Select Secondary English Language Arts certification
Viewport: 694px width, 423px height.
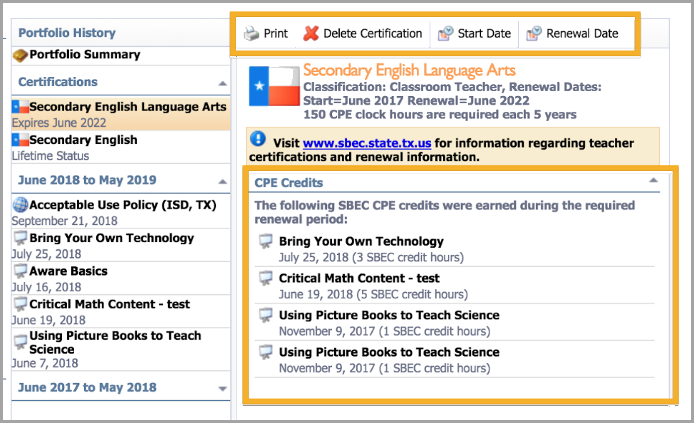(x=127, y=107)
